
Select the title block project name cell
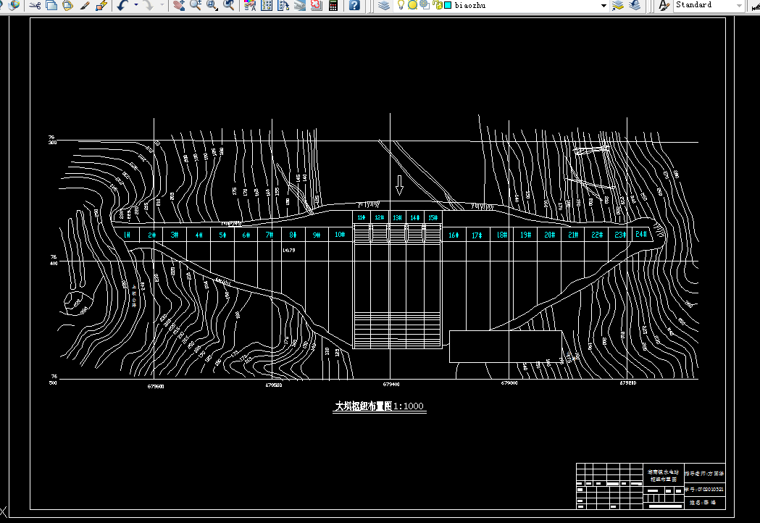[x=663, y=475]
